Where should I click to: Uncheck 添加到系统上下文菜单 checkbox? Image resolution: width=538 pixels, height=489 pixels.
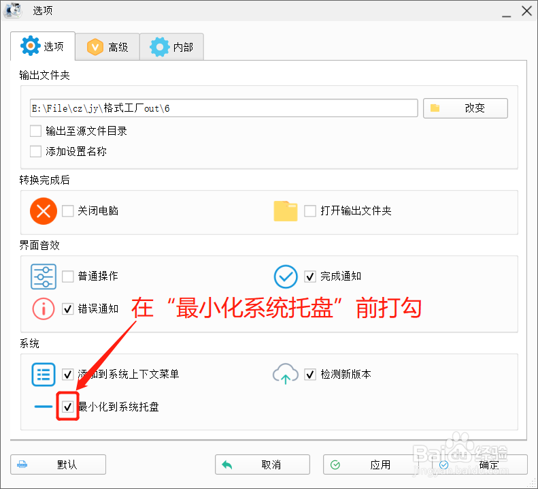(x=67, y=374)
